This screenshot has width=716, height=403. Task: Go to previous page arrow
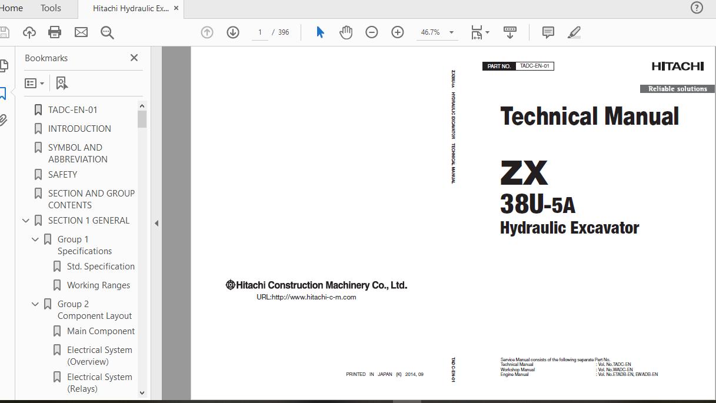[x=207, y=32]
